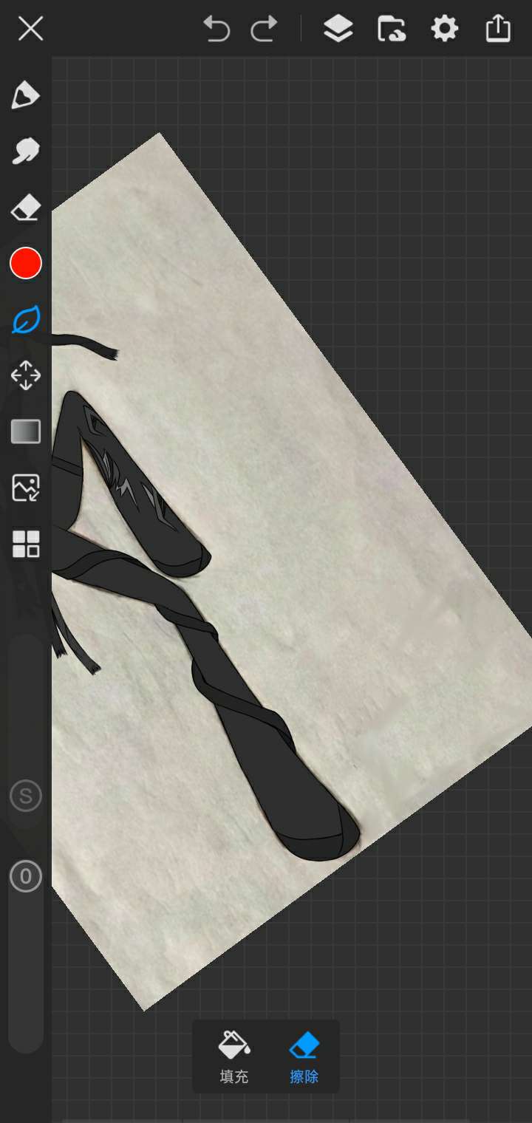
Task: Tap the circled S button
Action: pos(26,796)
